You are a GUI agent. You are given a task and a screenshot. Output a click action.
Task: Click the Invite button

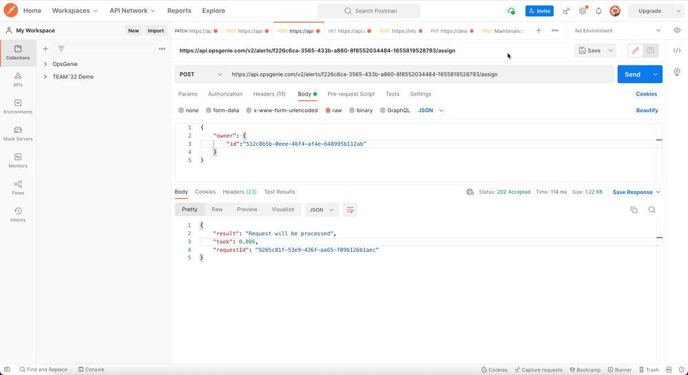539,11
